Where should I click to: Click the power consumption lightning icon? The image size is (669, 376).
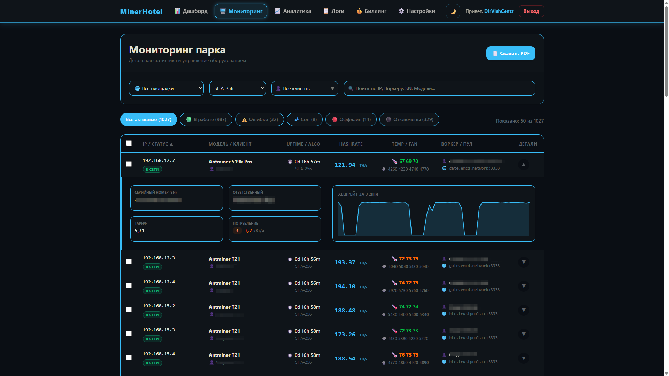point(237,230)
